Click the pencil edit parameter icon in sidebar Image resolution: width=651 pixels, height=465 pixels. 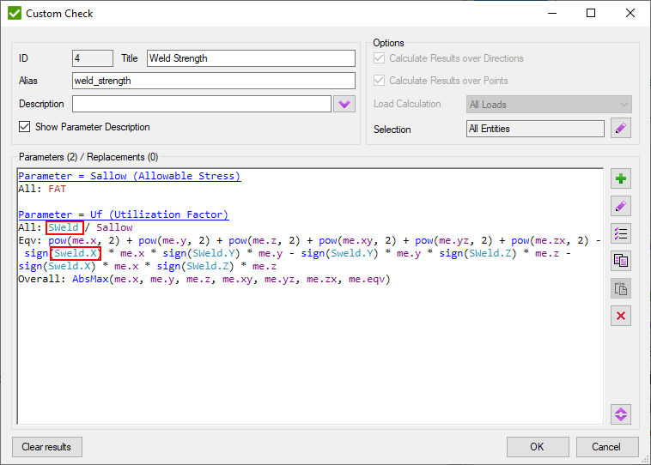(621, 207)
